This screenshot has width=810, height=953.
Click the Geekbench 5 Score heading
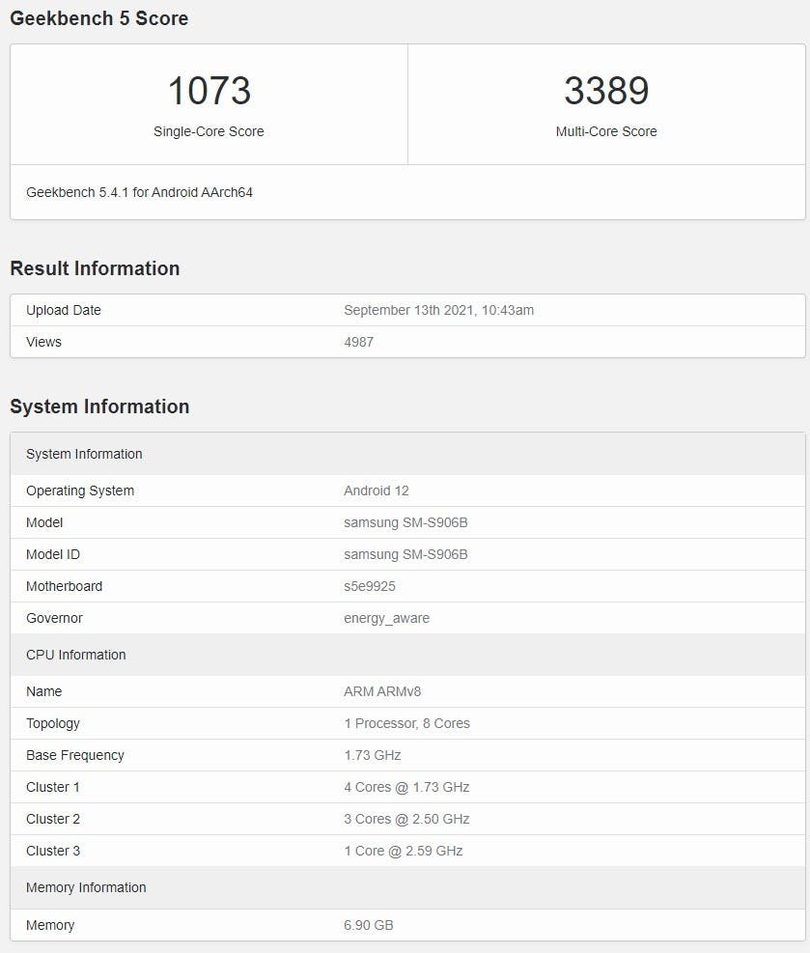pos(99,18)
